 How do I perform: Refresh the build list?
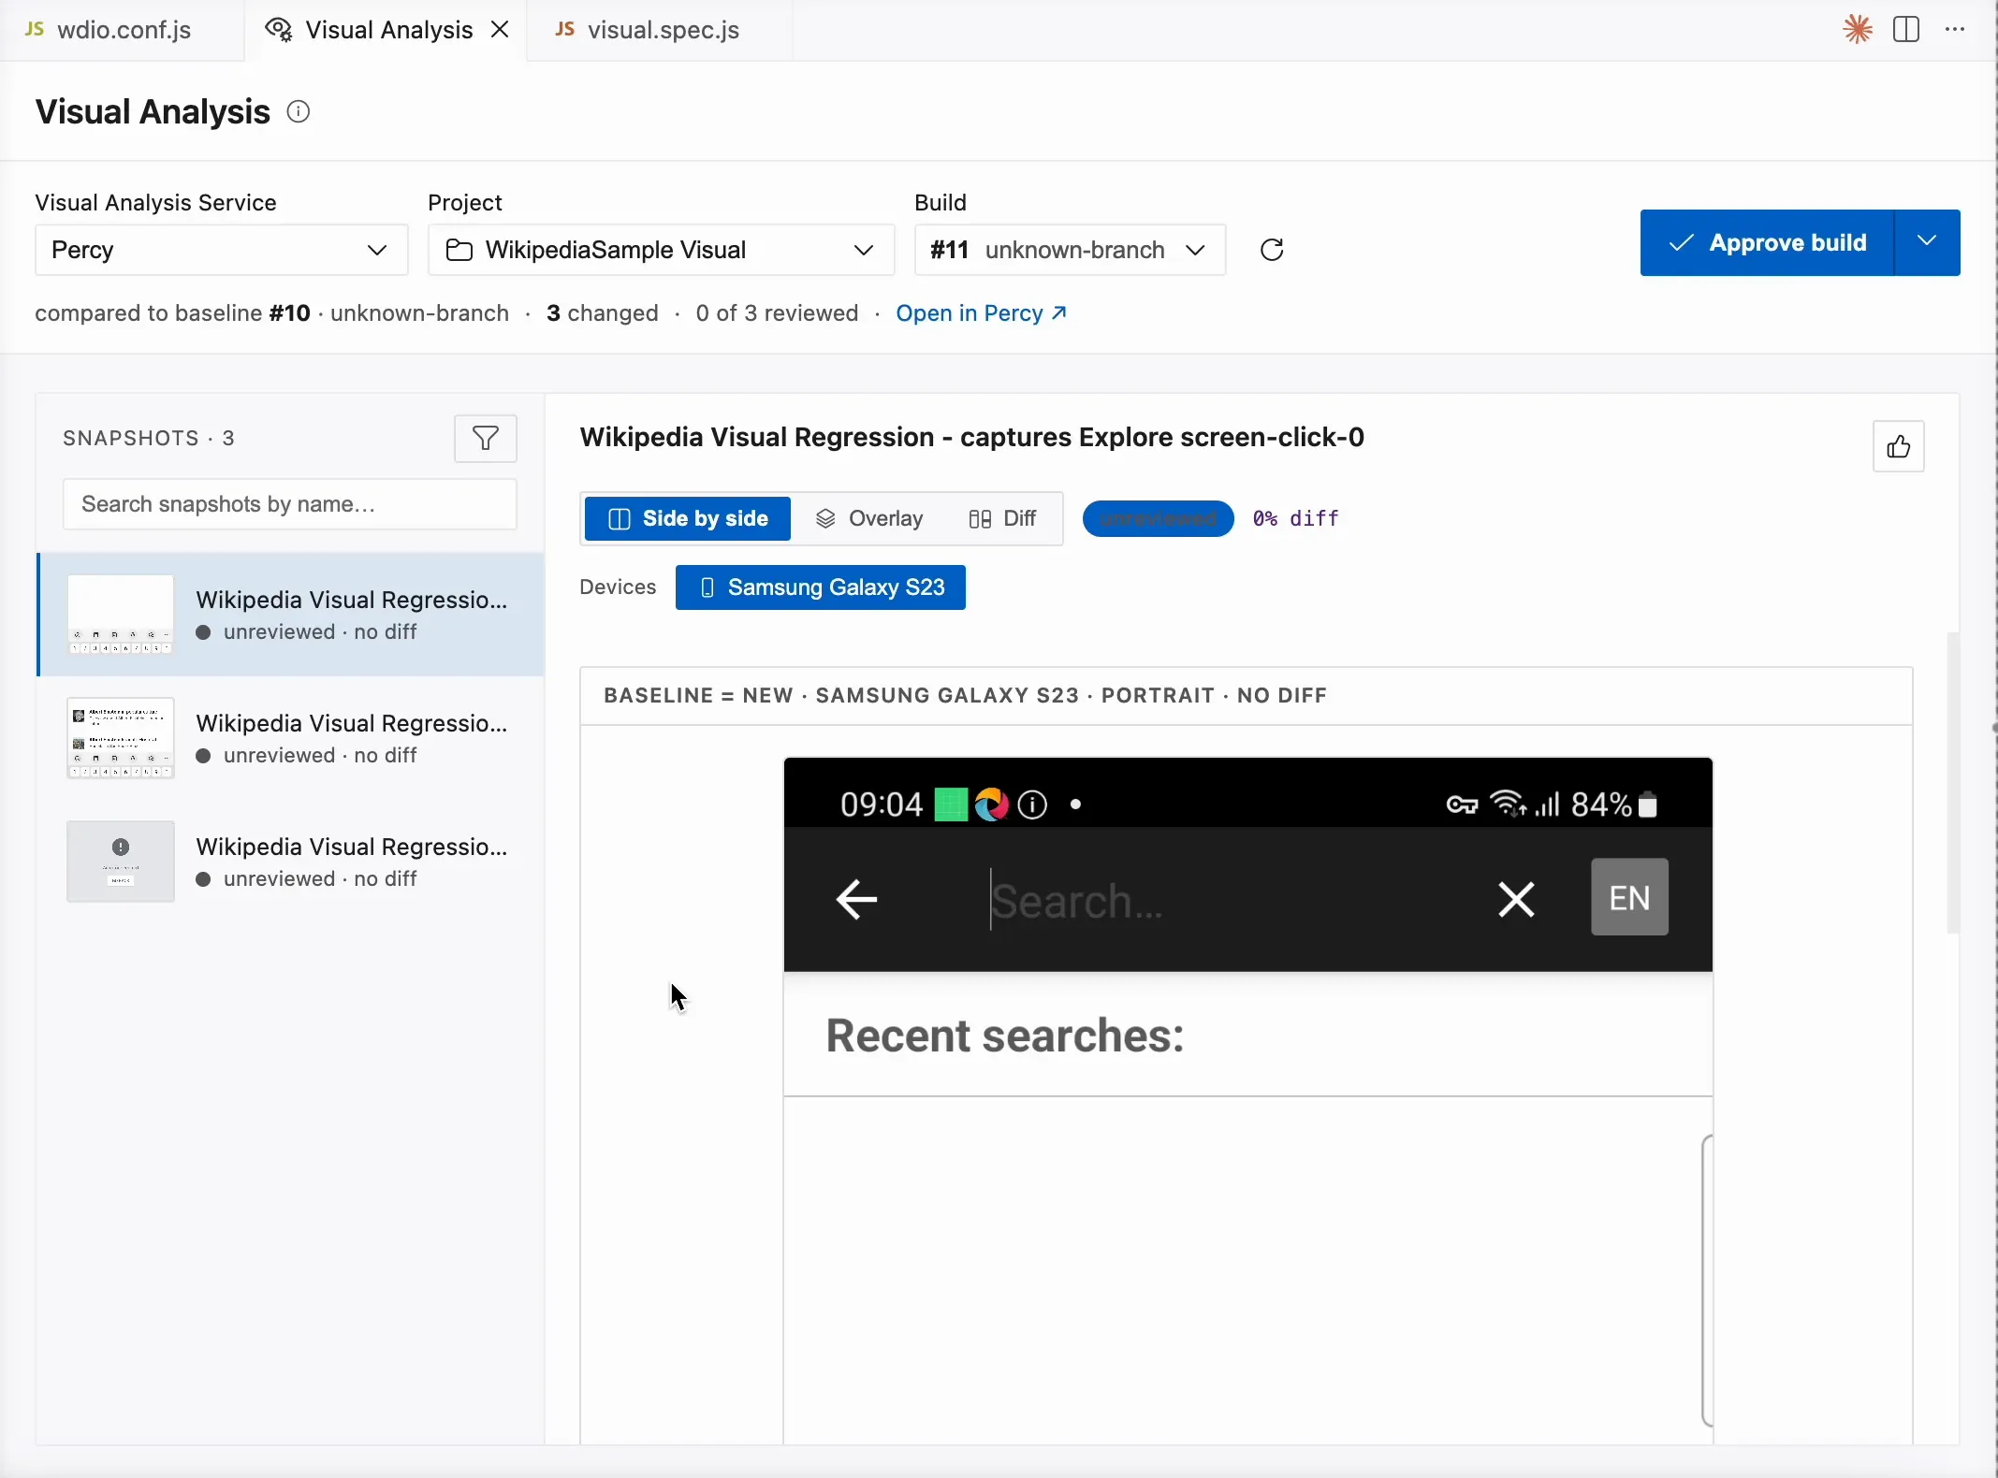[1272, 250]
